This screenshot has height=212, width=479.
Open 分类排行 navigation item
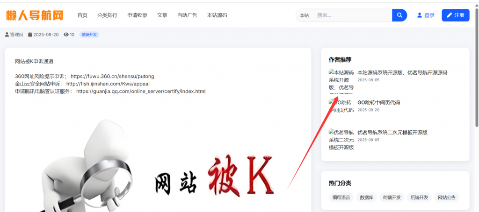pos(107,15)
